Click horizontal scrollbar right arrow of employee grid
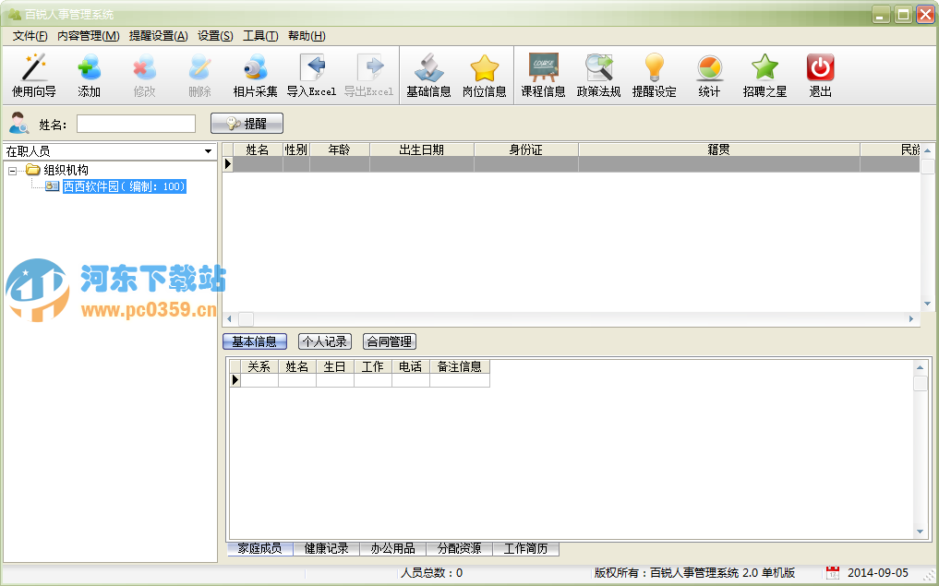The height and width of the screenshot is (586, 939). [x=911, y=319]
